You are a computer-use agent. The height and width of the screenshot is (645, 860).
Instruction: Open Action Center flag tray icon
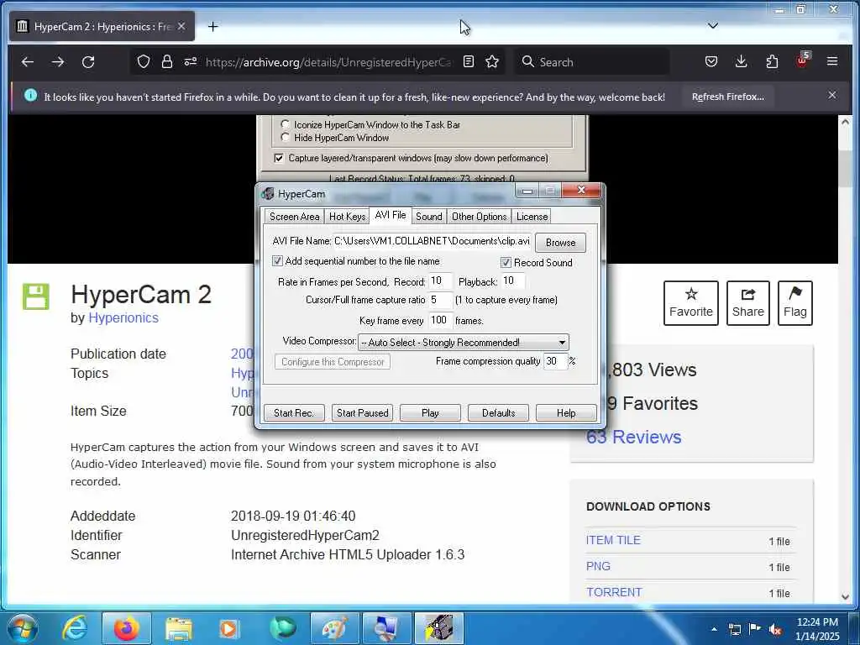click(x=755, y=629)
